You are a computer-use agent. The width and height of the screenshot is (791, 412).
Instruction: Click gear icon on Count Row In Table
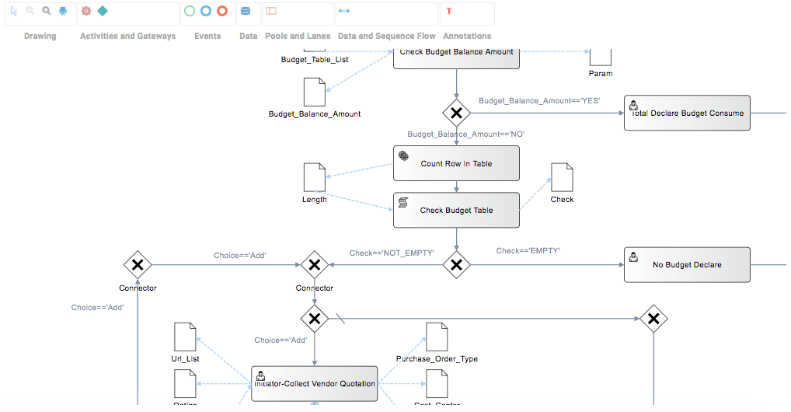(x=403, y=155)
